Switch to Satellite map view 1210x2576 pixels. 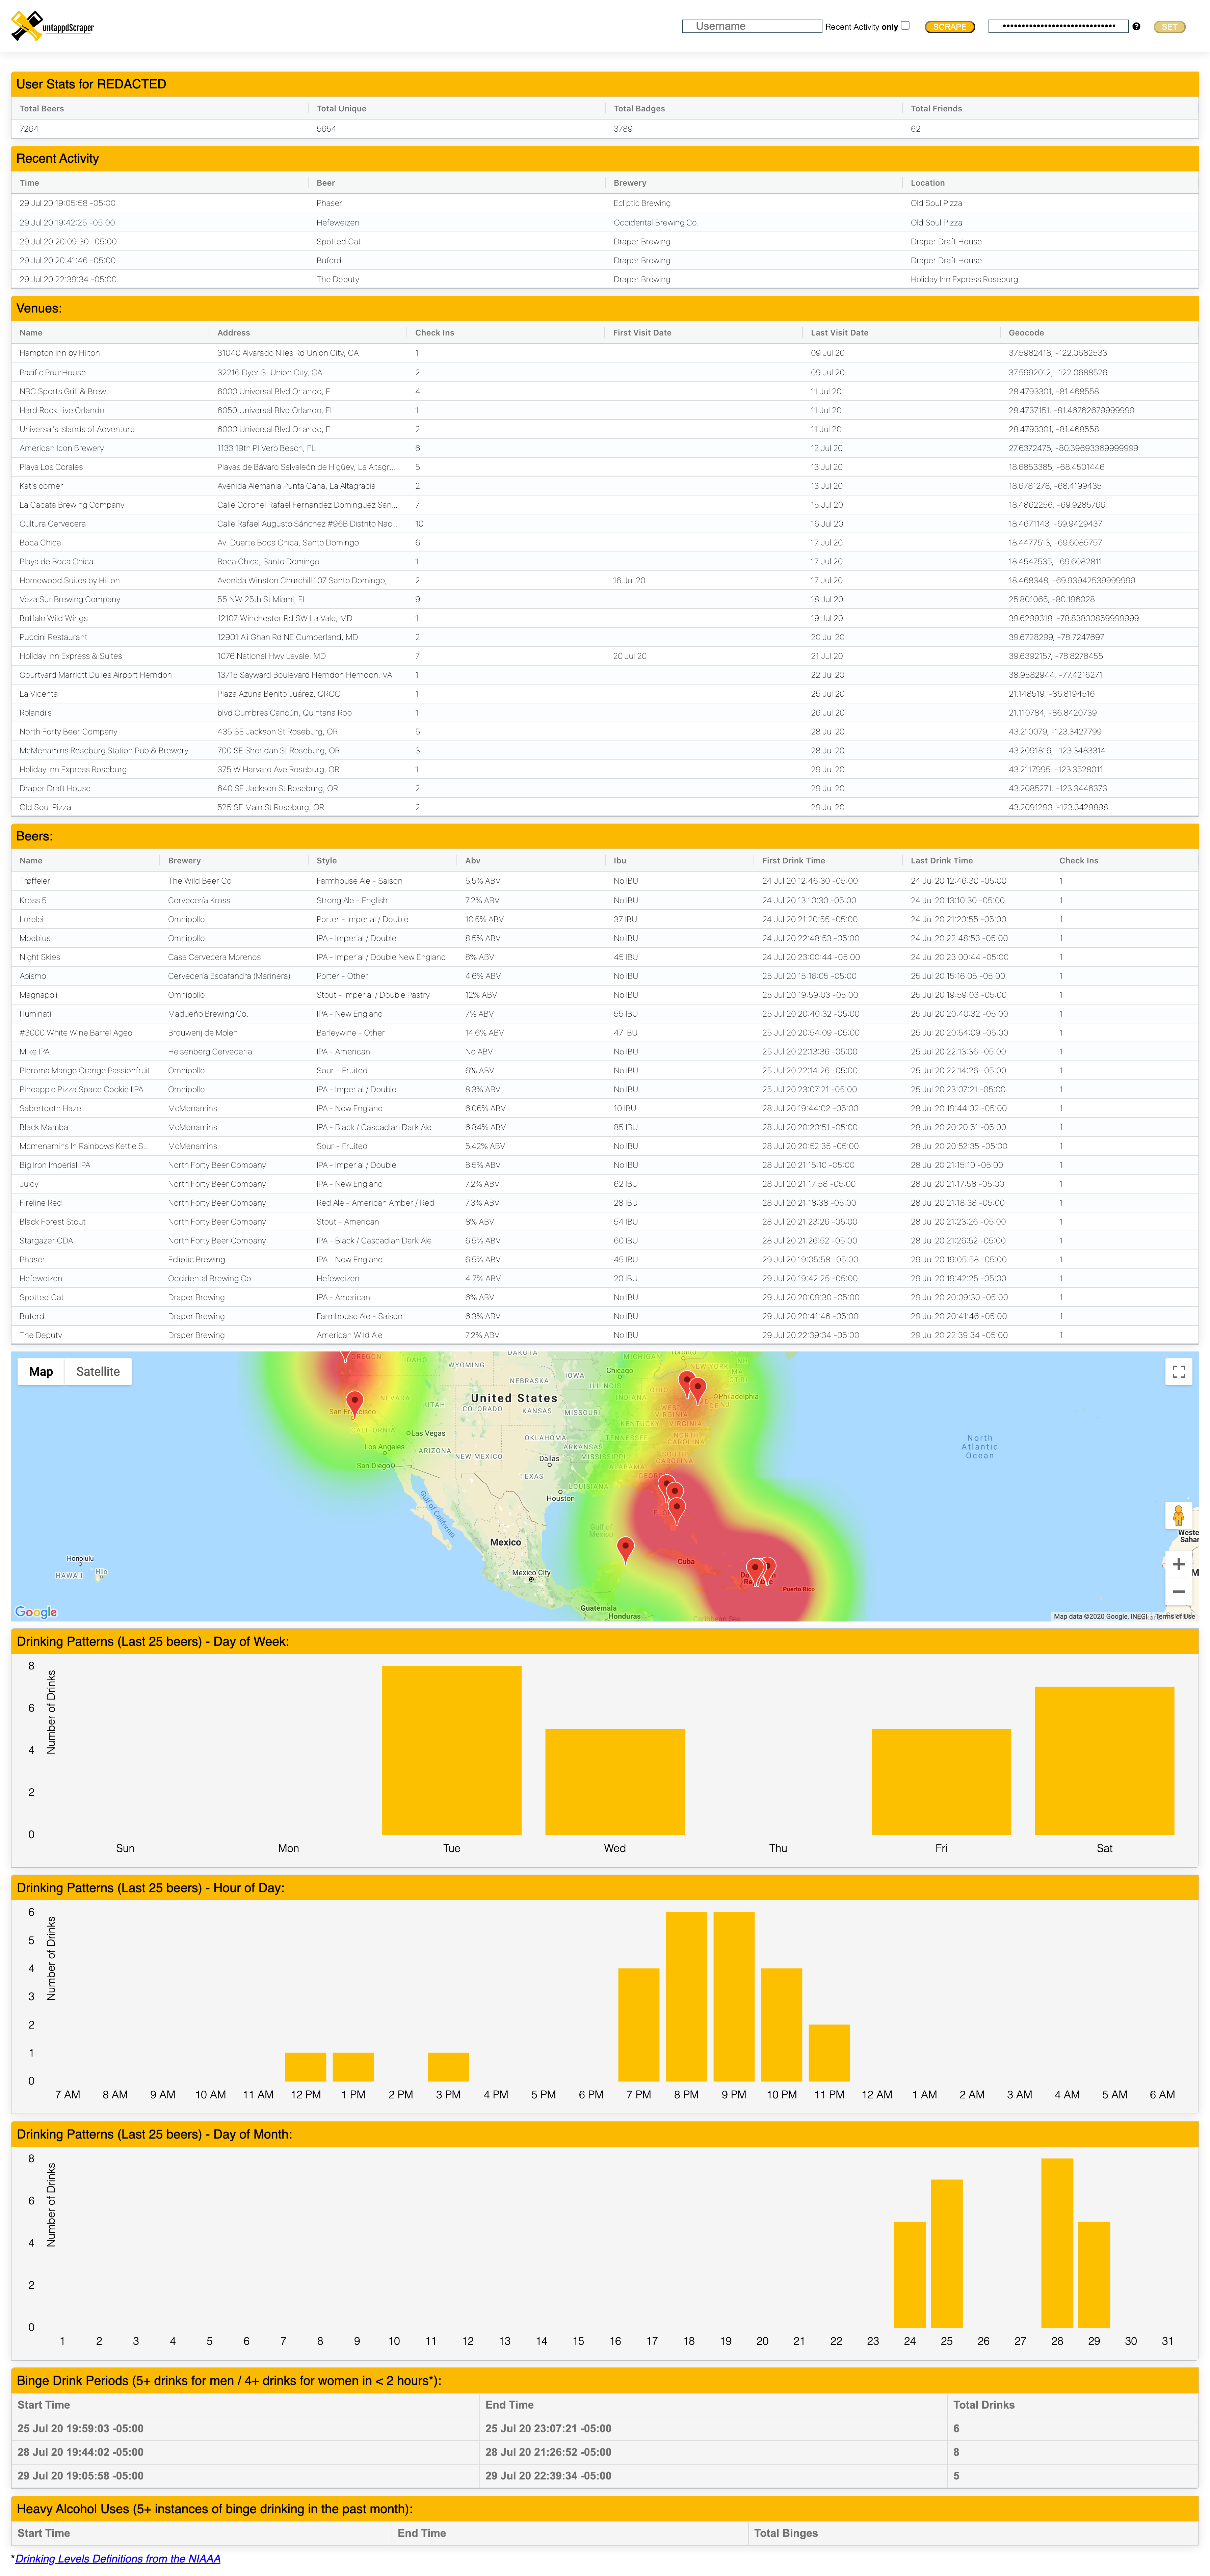[x=98, y=1372]
